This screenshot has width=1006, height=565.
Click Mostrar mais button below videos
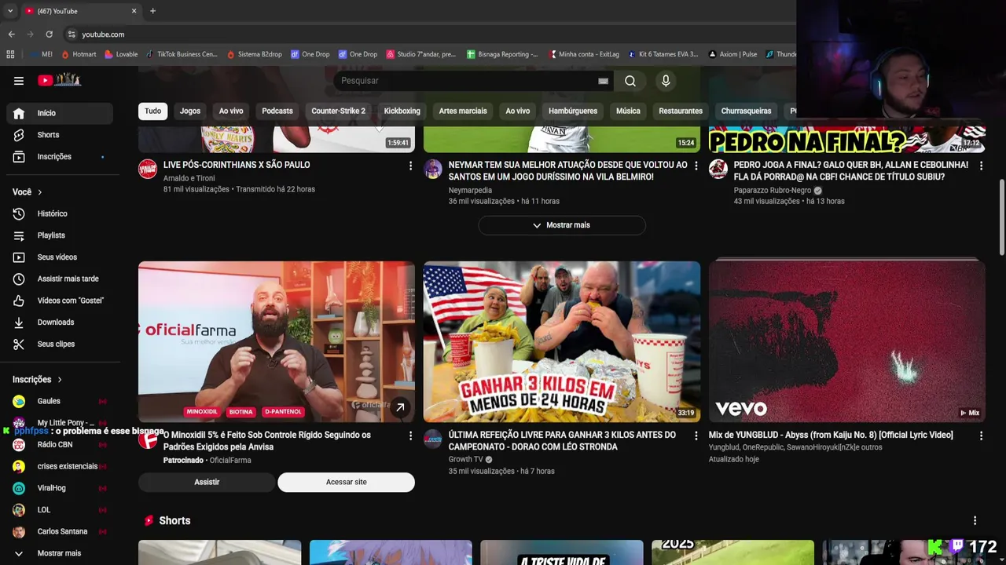pos(562,225)
